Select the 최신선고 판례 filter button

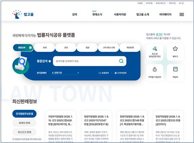pyautogui.click(x=24, y=132)
